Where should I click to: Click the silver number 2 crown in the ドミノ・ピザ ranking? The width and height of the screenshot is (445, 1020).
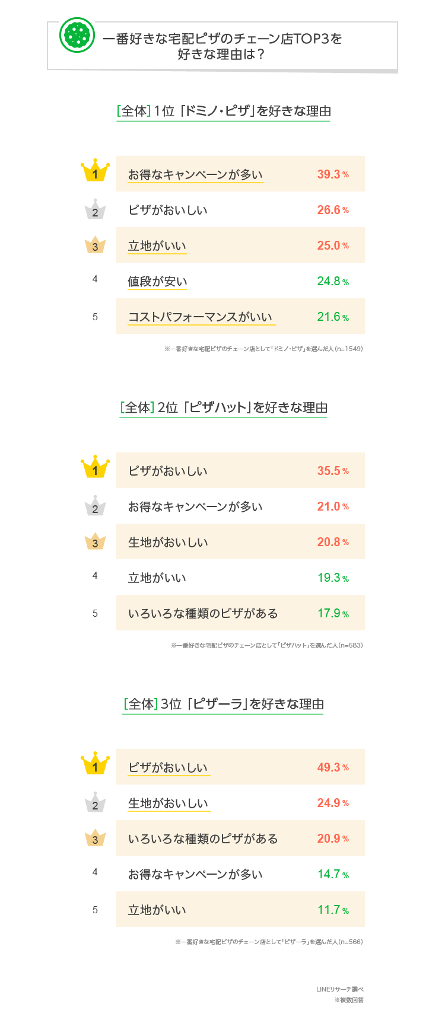(x=95, y=210)
